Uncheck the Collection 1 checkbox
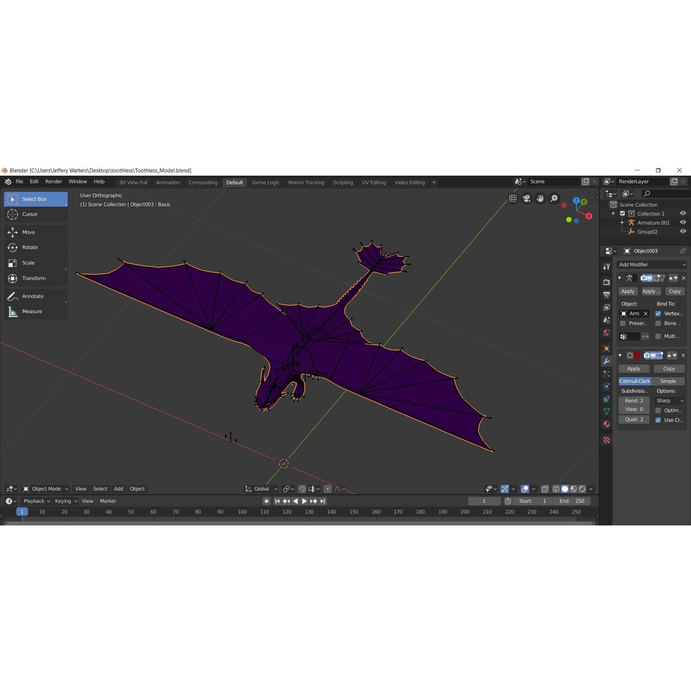 click(622, 213)
